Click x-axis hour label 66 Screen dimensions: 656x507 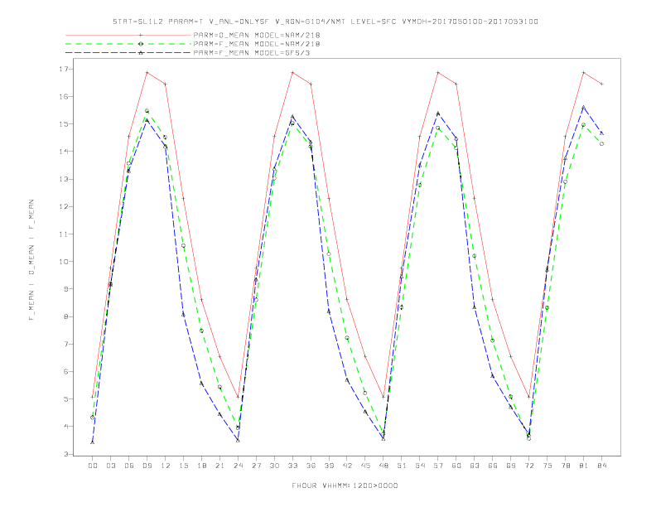pos(493,466)
